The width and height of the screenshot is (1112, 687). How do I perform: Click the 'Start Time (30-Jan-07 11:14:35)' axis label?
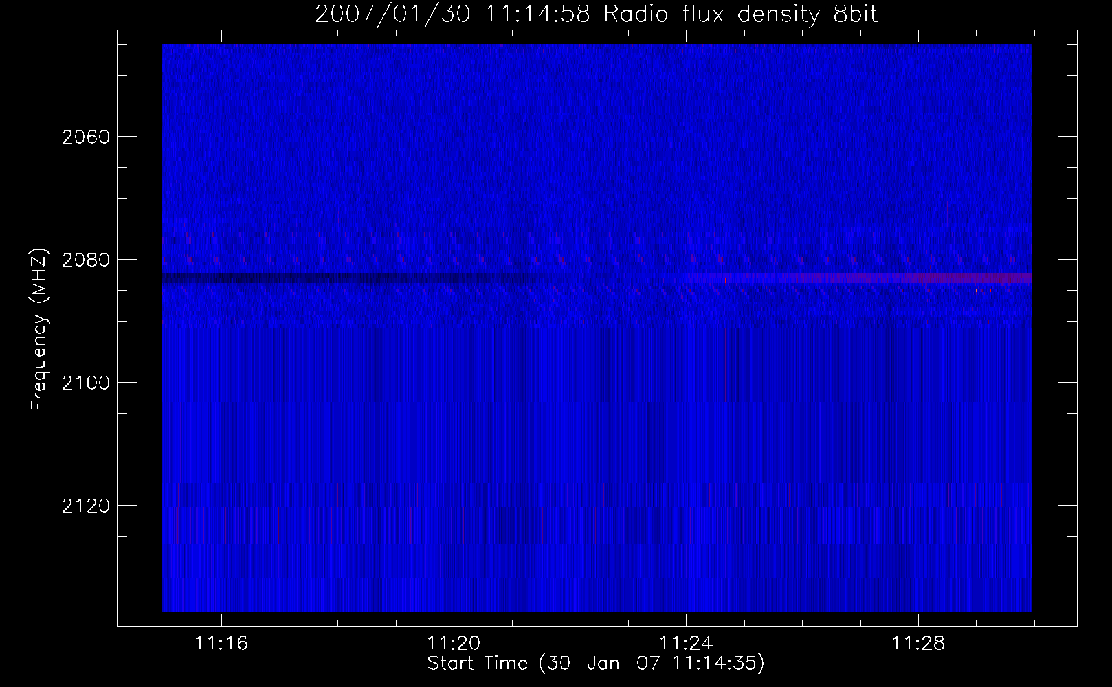click(596, 664)
